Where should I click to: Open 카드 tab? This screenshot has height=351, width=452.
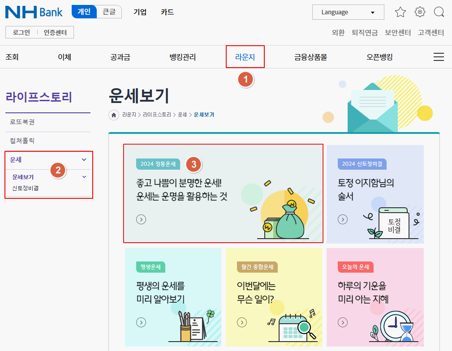click(x=167, y=12)
